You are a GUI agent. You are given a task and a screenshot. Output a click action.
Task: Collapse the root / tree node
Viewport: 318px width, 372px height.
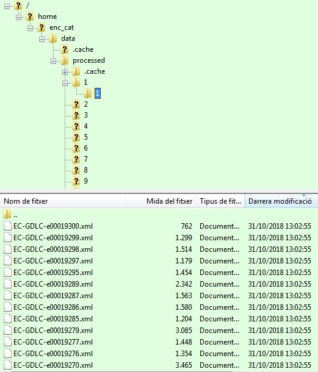tap(7, 6)
